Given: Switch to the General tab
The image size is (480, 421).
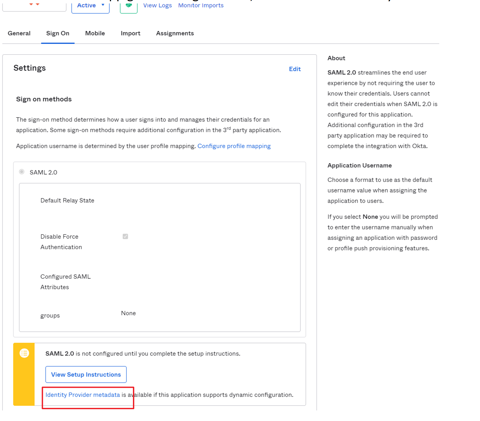Looking at the screenshot, I should pos(19,33).
